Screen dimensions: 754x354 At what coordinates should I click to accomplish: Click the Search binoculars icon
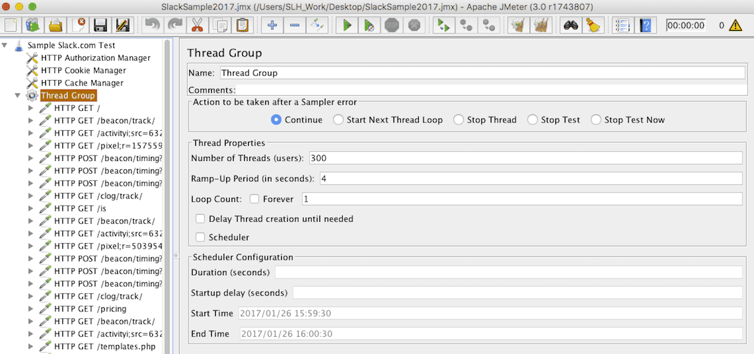coord(570,26)
